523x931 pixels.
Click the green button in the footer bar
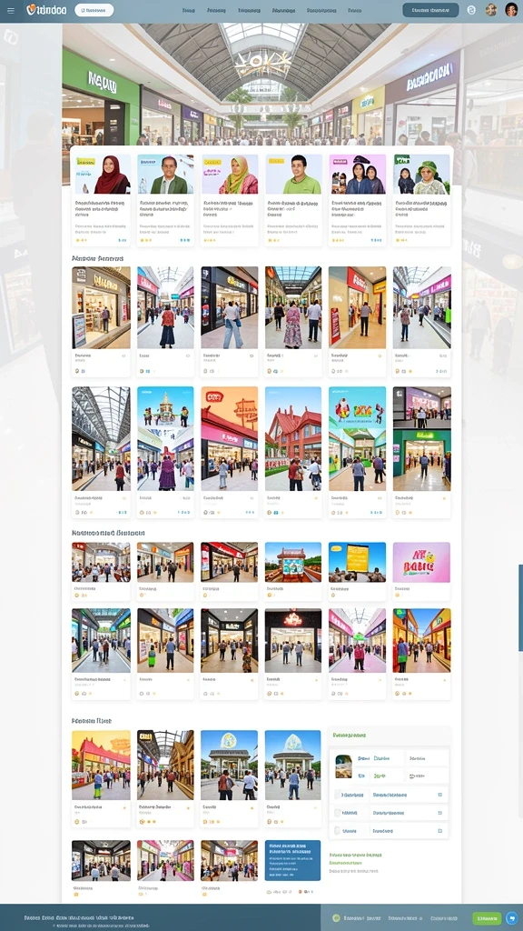(x=487, y=918)
